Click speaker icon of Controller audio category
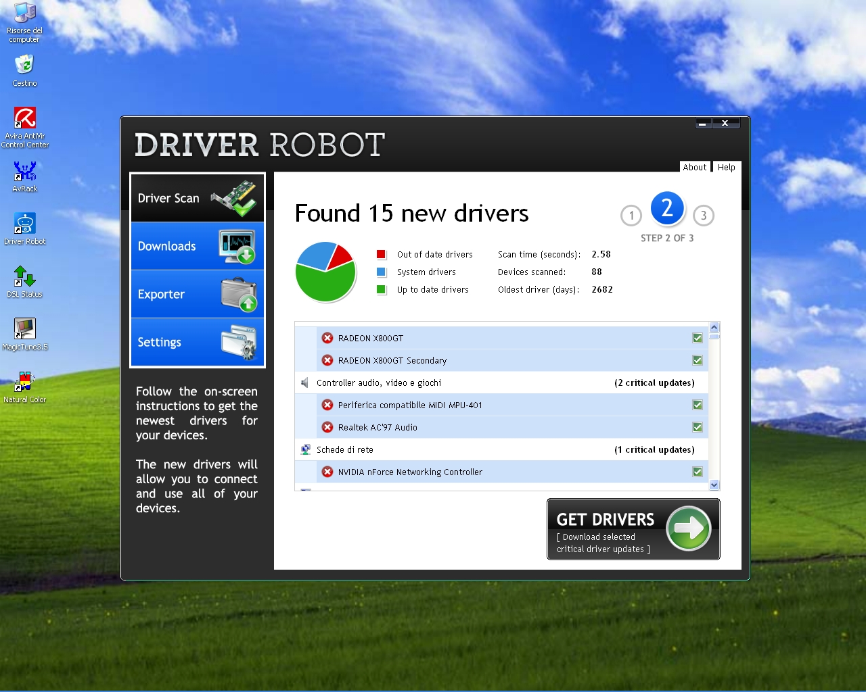The image size is (866, 692). (305, 382)
